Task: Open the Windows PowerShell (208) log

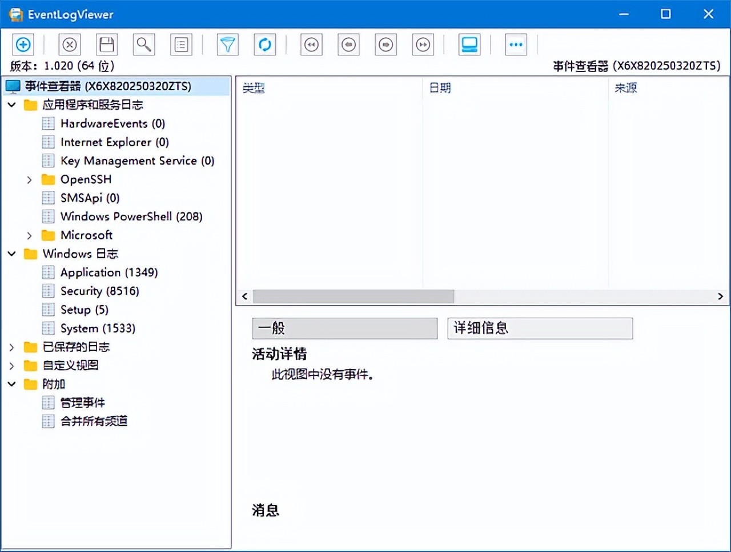Action: click(x=131, y=217)
